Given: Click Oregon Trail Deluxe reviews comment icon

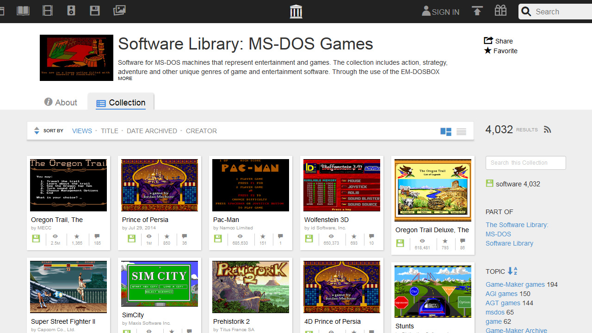Looking at the screenshot, I should tap(462, 241).
